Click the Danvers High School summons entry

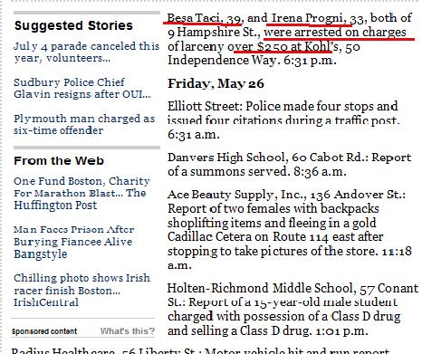[x=289, y=164]
